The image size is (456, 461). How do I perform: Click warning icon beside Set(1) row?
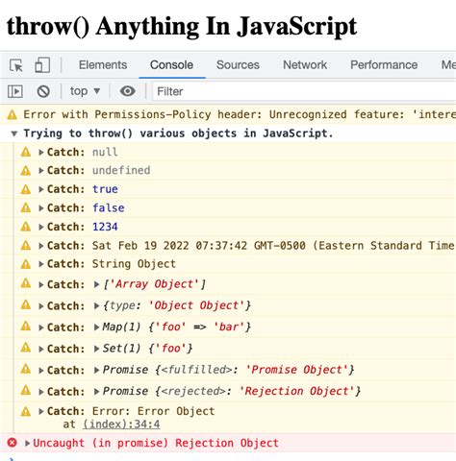[26, 348]
